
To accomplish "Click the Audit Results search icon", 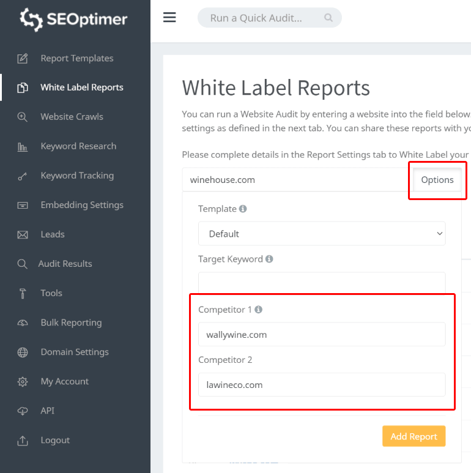I will (x=23, y=264).
